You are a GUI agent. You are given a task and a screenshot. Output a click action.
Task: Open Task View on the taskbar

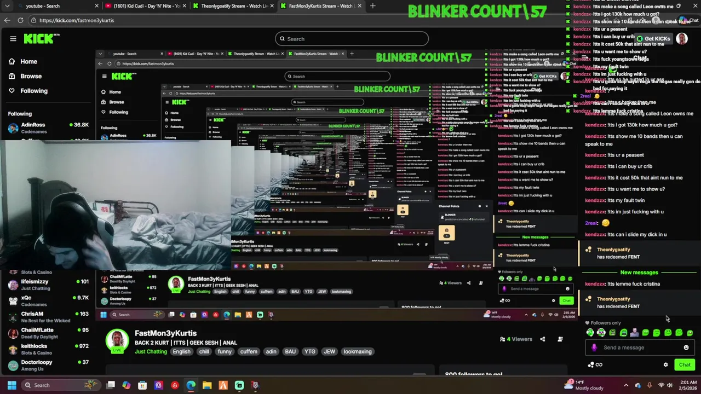(x=111, y=385)
